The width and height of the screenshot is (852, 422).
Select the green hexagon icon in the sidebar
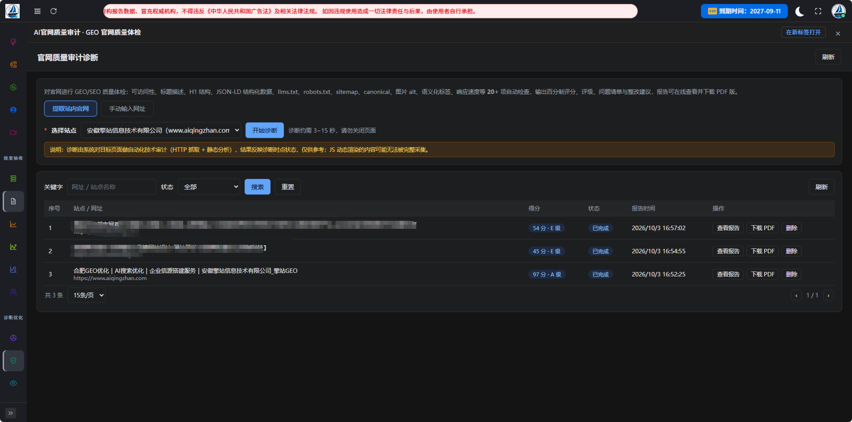tap(13, 87)
